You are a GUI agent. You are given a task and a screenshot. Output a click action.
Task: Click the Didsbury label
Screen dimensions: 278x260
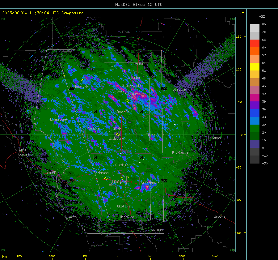(x=117, y=139)
